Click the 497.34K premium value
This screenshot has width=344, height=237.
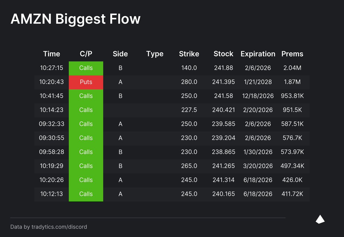292,166
